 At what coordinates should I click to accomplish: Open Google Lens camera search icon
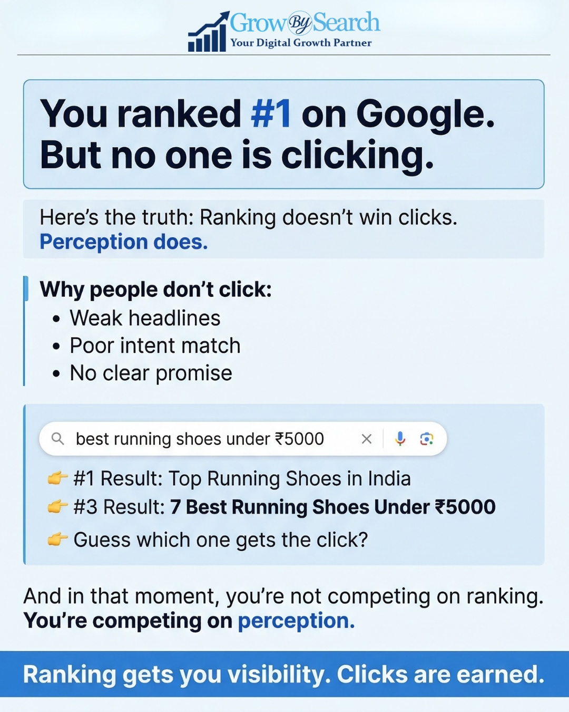click(427, 439)
